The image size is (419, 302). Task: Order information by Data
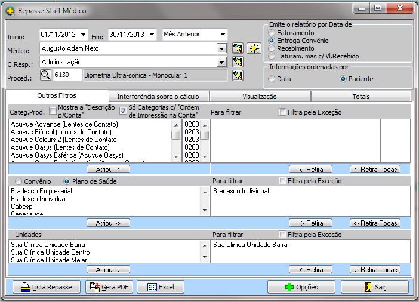(272, 79)
